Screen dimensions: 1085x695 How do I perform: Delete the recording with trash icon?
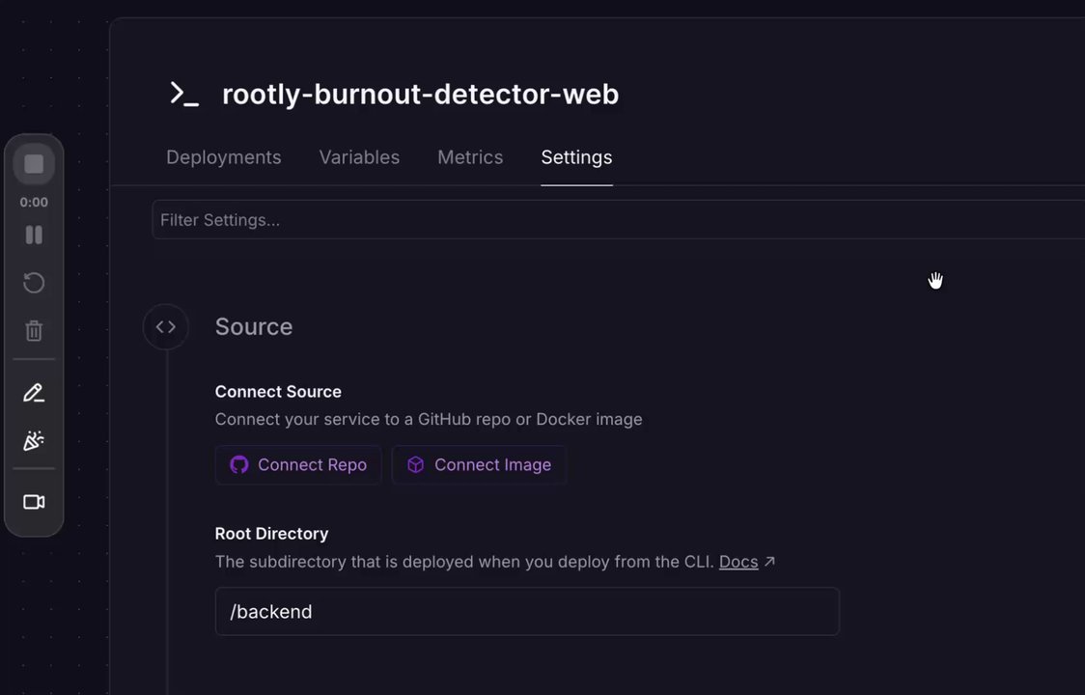pyautogui.click(x=34, y=331)
